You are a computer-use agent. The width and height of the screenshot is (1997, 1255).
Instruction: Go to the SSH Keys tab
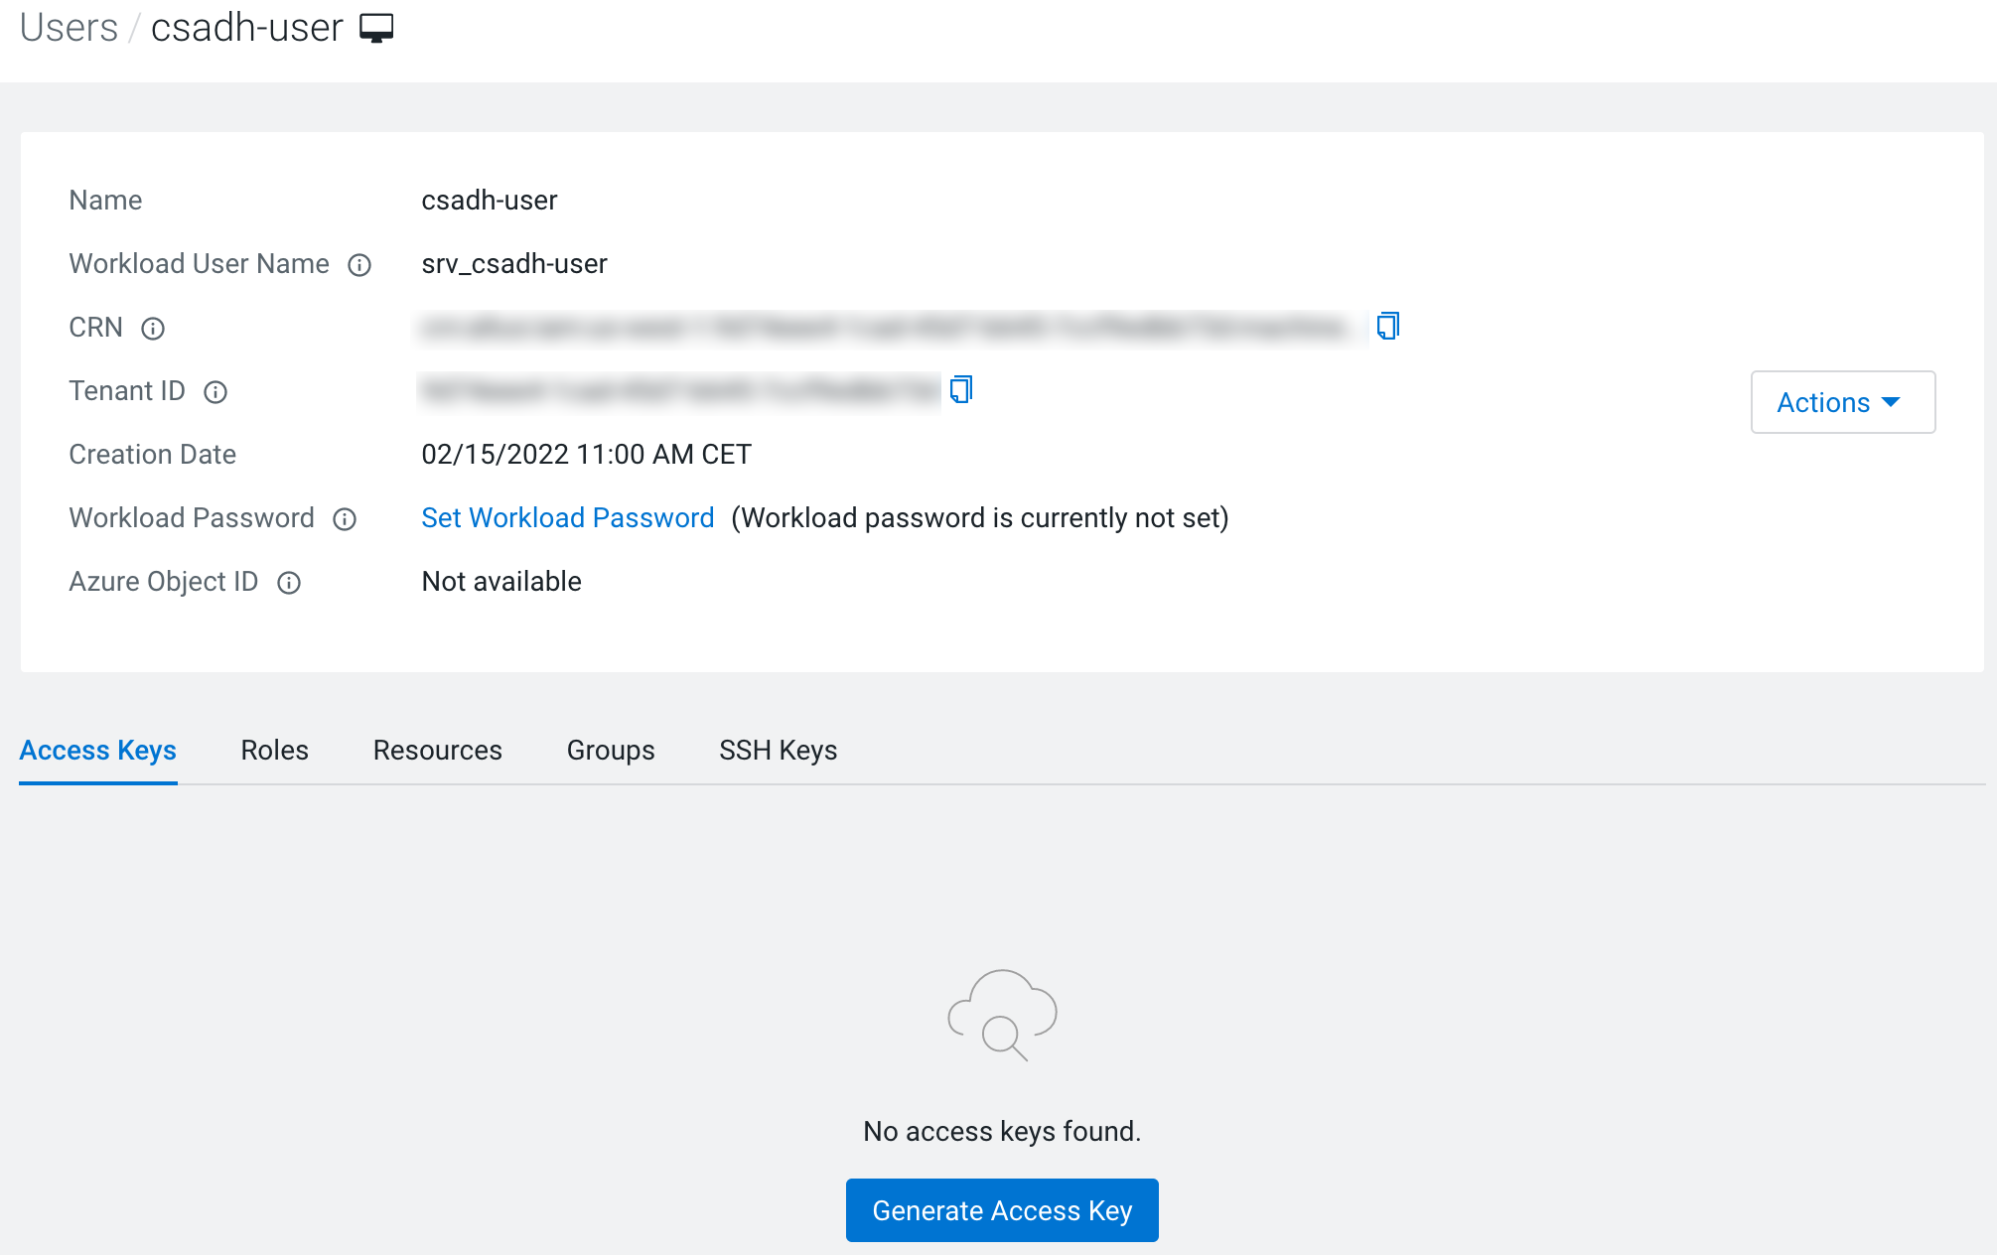778,751
